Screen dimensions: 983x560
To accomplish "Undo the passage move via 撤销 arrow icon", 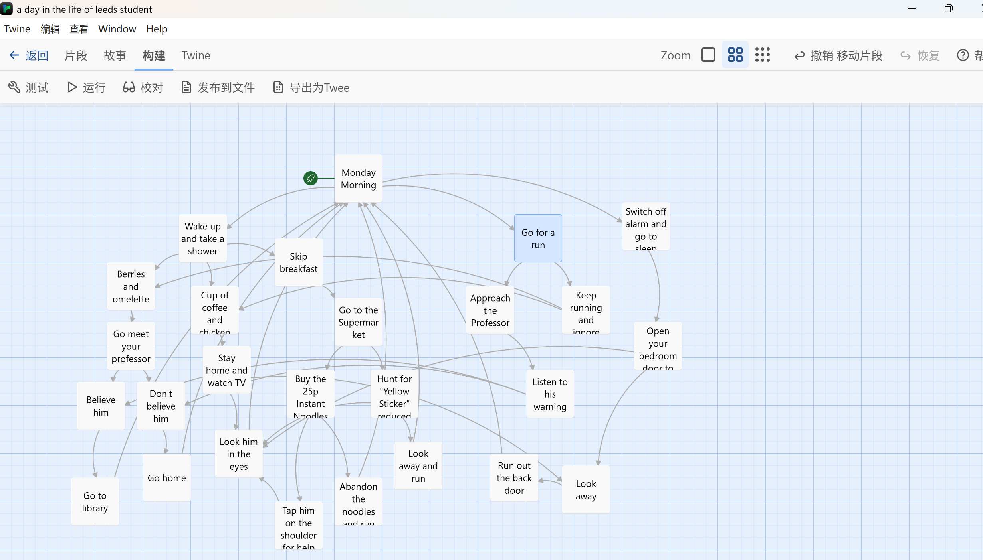I will pos(799,55).
